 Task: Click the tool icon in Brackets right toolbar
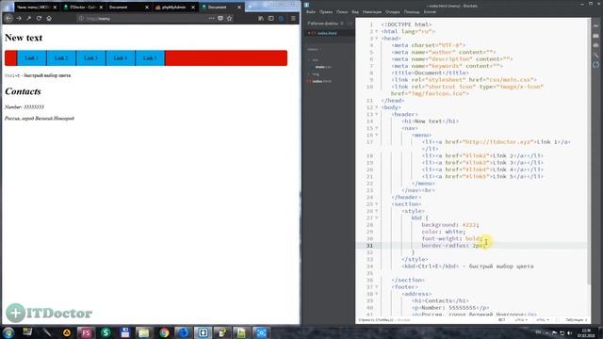(595, 55)
